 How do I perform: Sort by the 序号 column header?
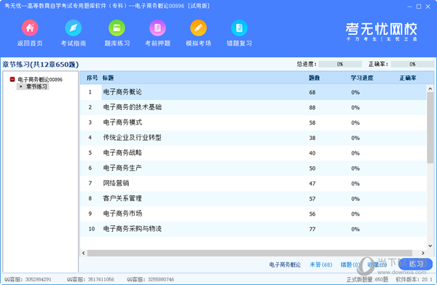[92, 78]
